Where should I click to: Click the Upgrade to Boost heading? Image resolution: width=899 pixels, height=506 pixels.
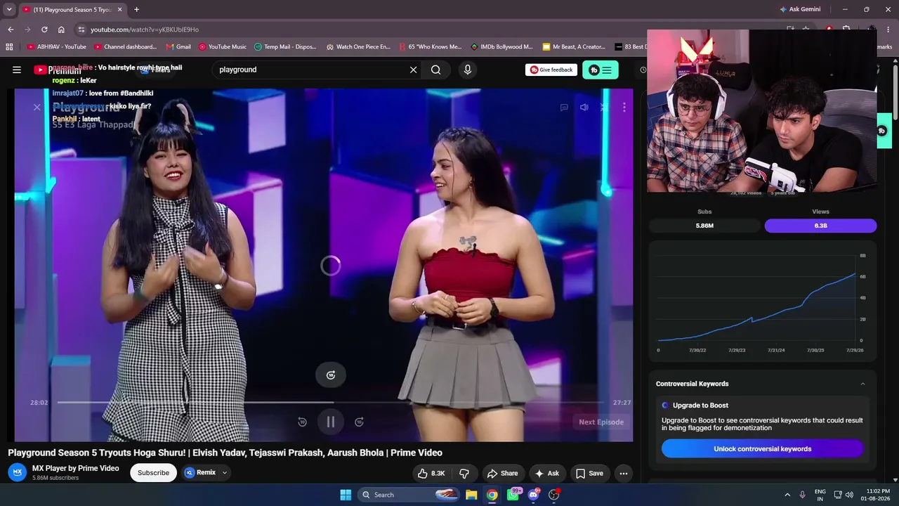tap(700, 406)
